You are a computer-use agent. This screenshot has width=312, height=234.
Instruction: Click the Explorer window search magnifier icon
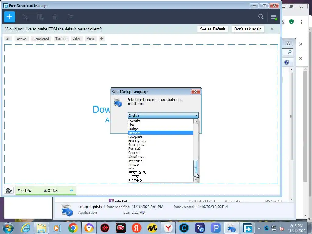click(289, 52)
